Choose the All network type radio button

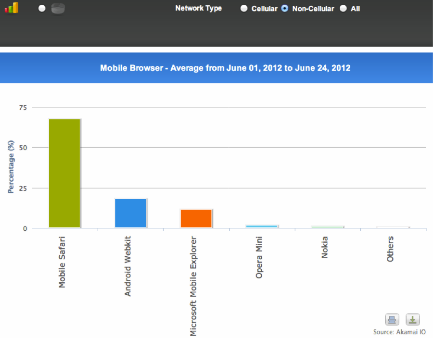point(343,8)
